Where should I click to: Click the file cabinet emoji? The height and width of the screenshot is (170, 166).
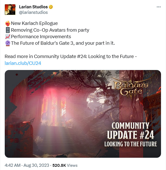[8, 30]
